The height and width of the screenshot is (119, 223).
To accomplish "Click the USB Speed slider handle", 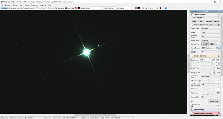I will pos(208,89).
